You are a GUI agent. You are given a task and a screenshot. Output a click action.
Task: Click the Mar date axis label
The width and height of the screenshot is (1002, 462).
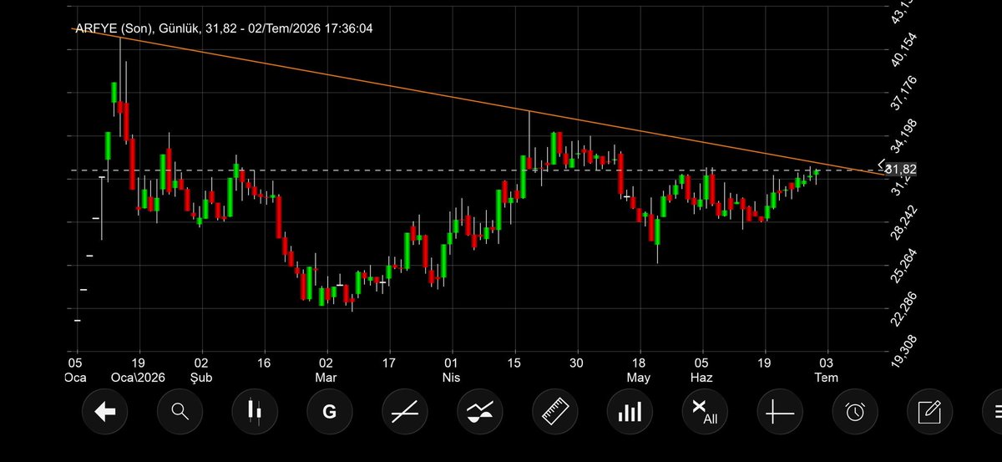[326, 378]
